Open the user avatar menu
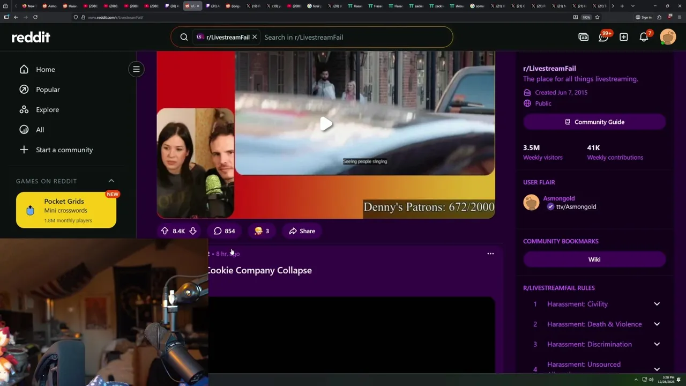 668,37
